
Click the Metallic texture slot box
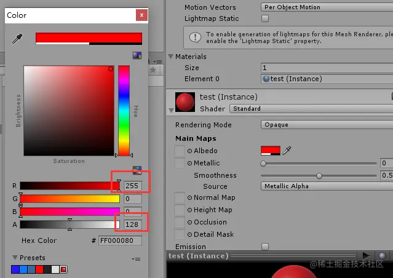[180, 163]
